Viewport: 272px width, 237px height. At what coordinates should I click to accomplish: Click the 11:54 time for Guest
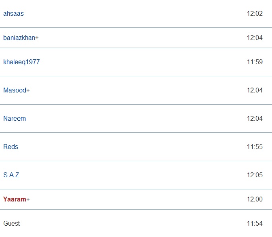[255, 224]
